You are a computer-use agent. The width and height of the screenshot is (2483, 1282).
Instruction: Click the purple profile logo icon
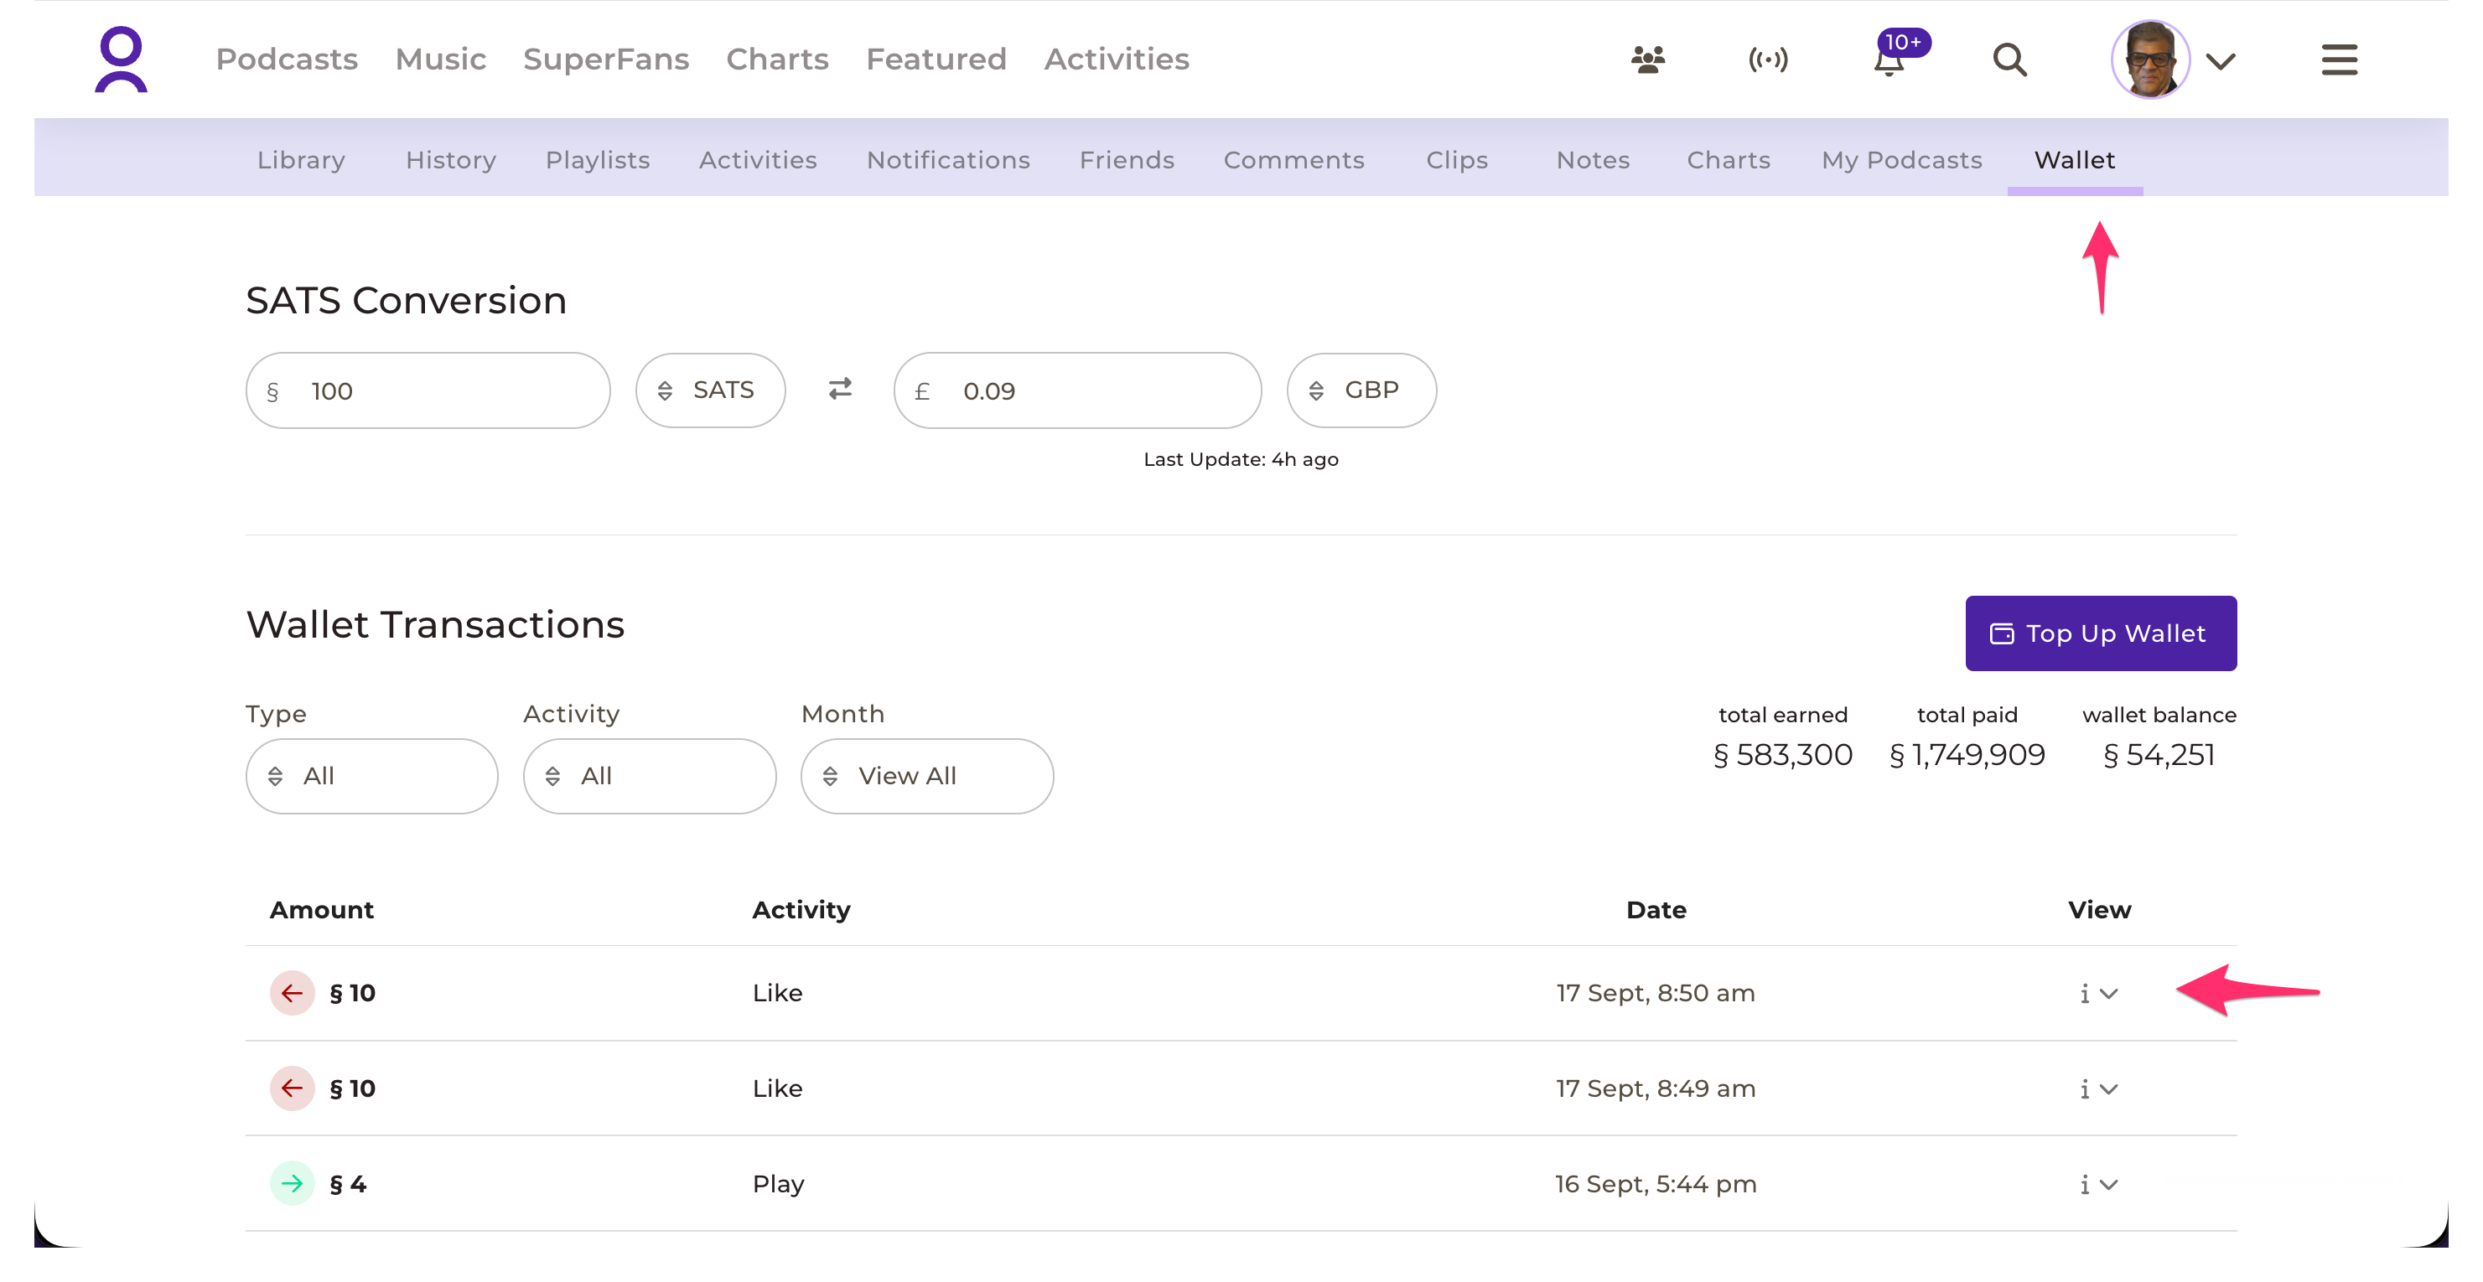pos(121,59)
